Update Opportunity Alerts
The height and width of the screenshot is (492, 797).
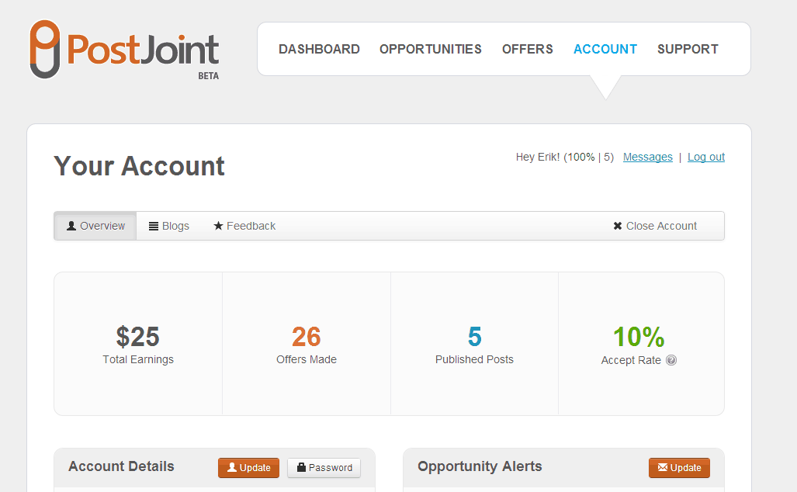point(679,468)
